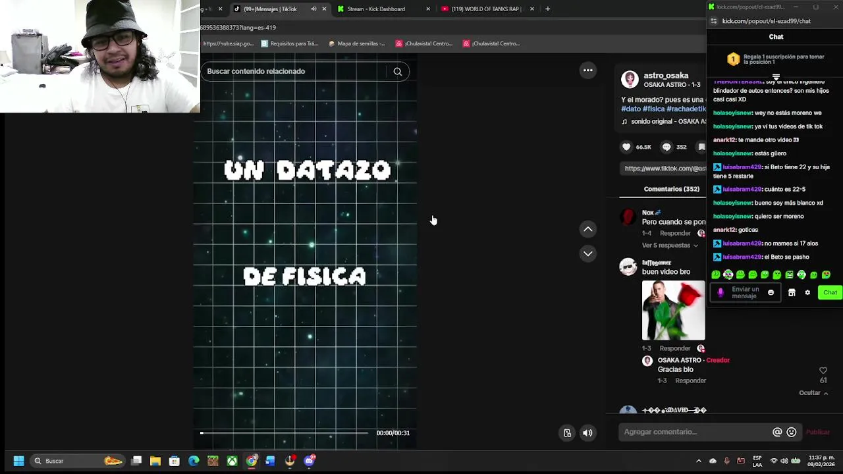Image resolution: width=843 pixels, height=474 pixels.
Task: Click username 'luisabram429' saying 'el Beto se pasho'
Action: click(742, 257)
